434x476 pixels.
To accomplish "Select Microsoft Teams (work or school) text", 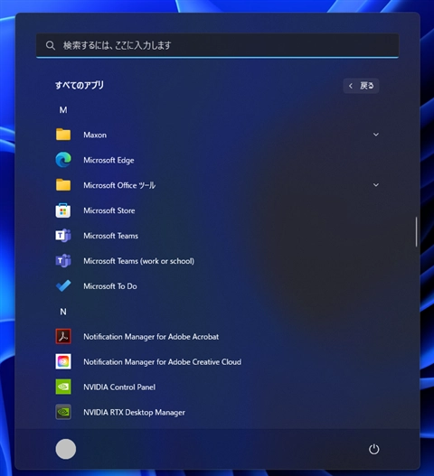I will 139,261.
